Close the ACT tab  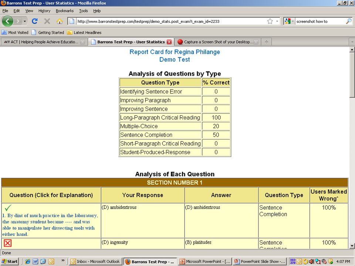pyautogui.click(x=82, y=42)
